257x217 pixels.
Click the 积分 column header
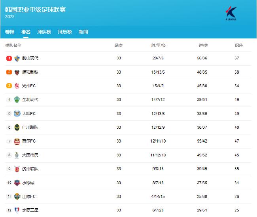click(x=239, y=45)
